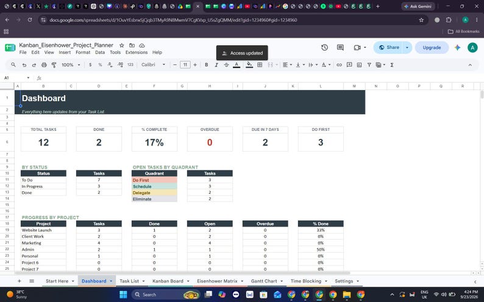Open the File menu
This screenshot has height=302, width=484.
tap(23, 52)
